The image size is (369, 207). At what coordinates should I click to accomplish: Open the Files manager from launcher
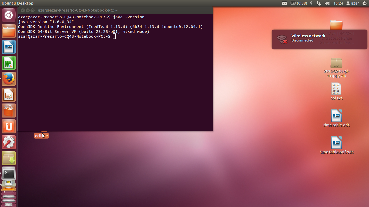pyautogui.click(x=9, y=31)
